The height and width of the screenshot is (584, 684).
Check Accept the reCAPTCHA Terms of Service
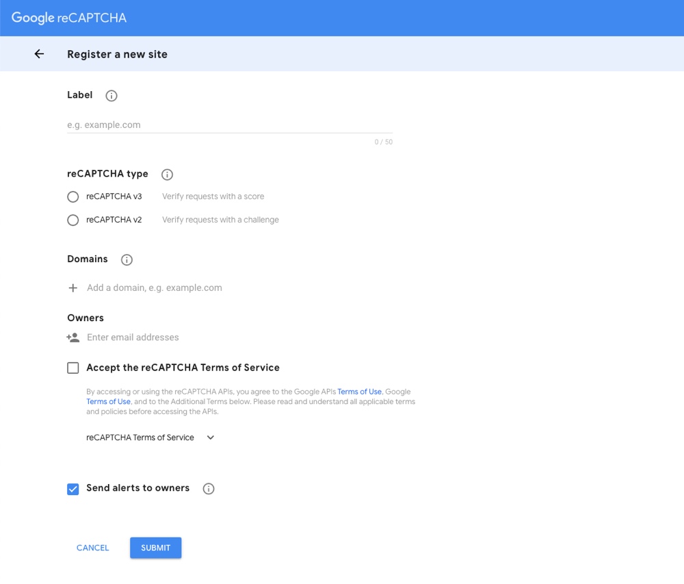[x=73, y=368]
